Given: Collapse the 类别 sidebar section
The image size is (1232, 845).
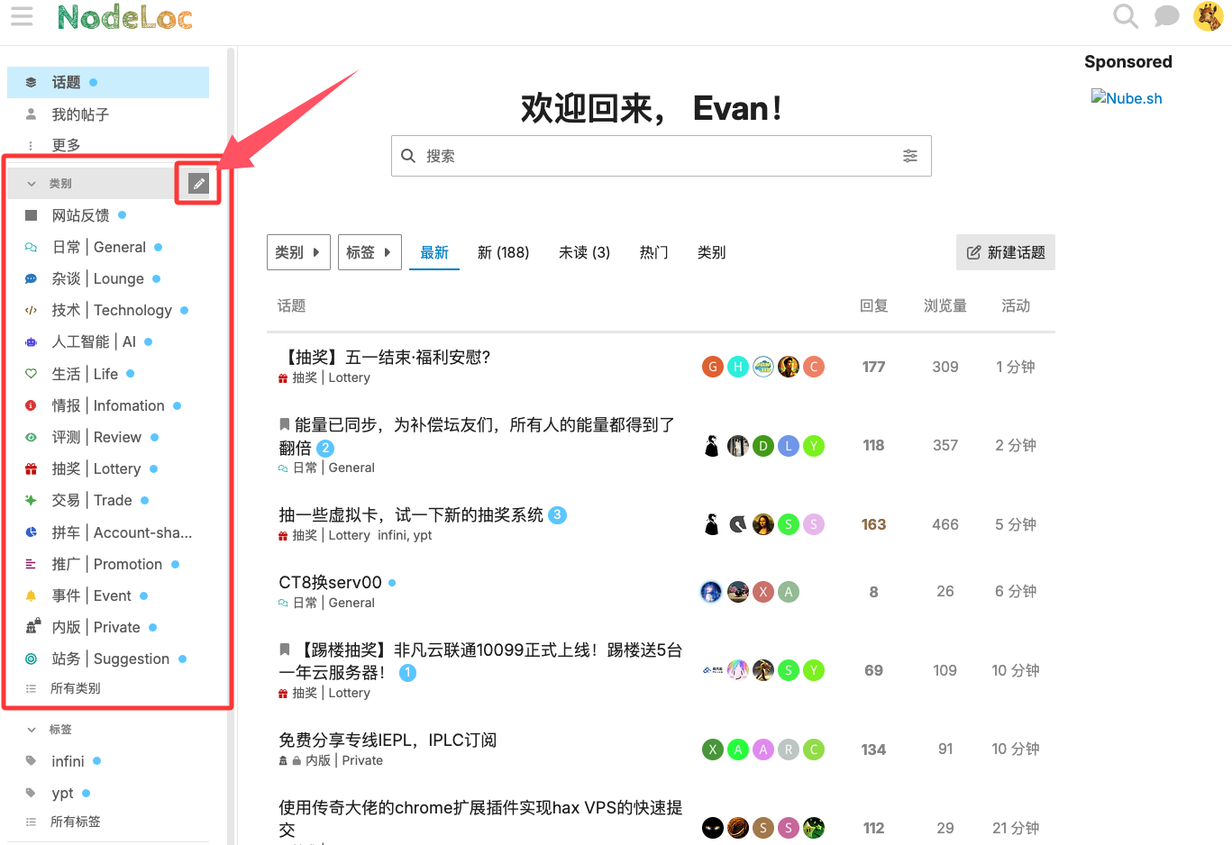Looking at the screenshot, I should pos(32,184).
